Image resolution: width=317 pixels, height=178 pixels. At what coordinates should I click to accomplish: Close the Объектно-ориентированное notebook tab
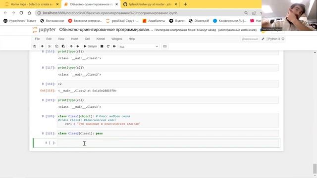click(x=117, y=4)
